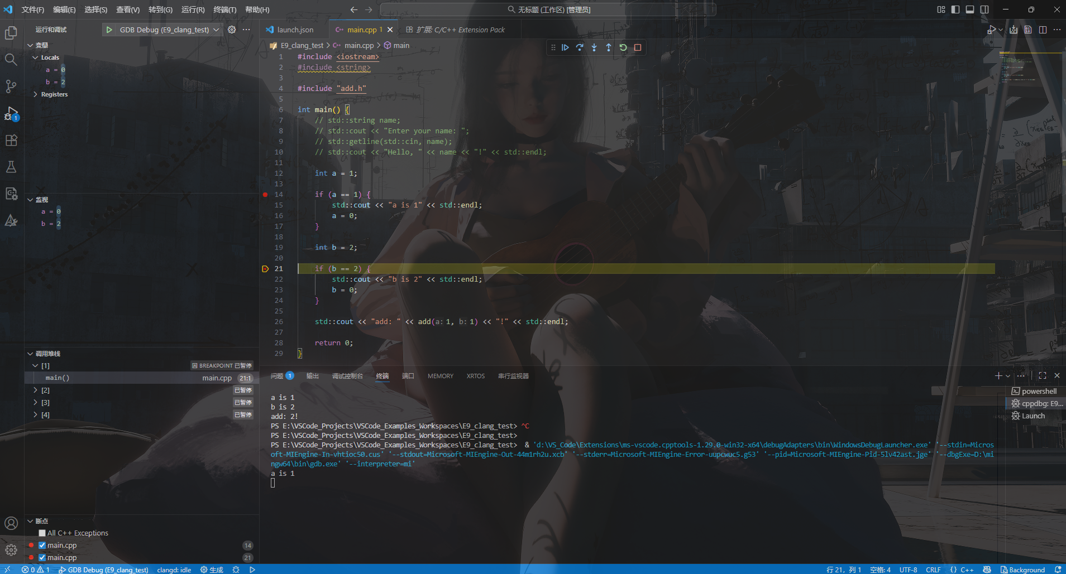The width and height of the screenshot is (1066, 574).
Task: Click the 生成 build status bar button
Action: pyautogui.click(x=212, y=570)
